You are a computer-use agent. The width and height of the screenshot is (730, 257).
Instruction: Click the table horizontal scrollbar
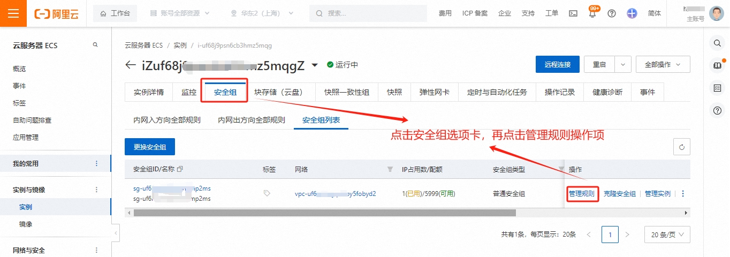click(324, 213)
